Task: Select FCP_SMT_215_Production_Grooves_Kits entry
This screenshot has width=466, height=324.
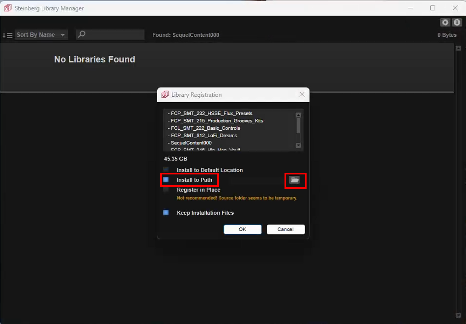Action: point(215,121)
